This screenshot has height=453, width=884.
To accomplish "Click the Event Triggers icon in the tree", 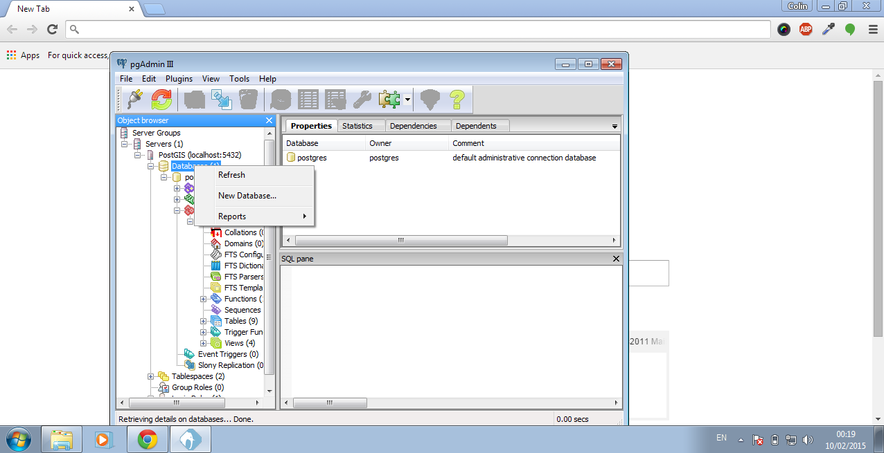I will (x=189, y=354).
